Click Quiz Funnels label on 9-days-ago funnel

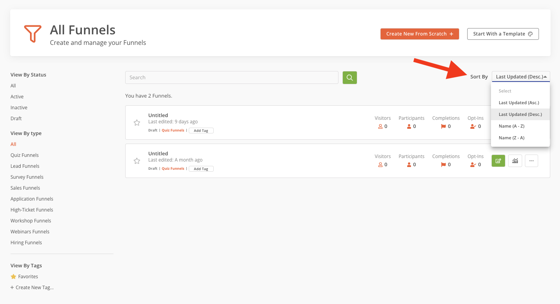[x=173, y=130]
